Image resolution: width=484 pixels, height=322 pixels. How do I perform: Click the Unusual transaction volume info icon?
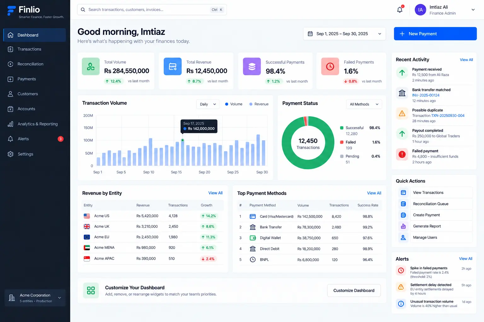[x=401, y=303]
